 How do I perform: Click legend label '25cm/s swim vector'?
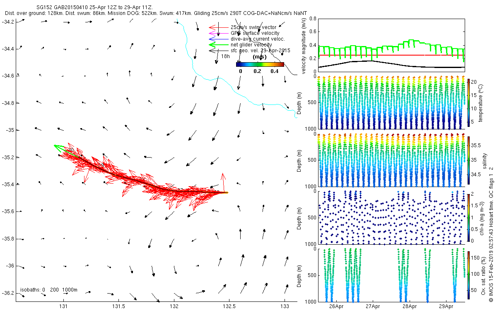point(253,27)
